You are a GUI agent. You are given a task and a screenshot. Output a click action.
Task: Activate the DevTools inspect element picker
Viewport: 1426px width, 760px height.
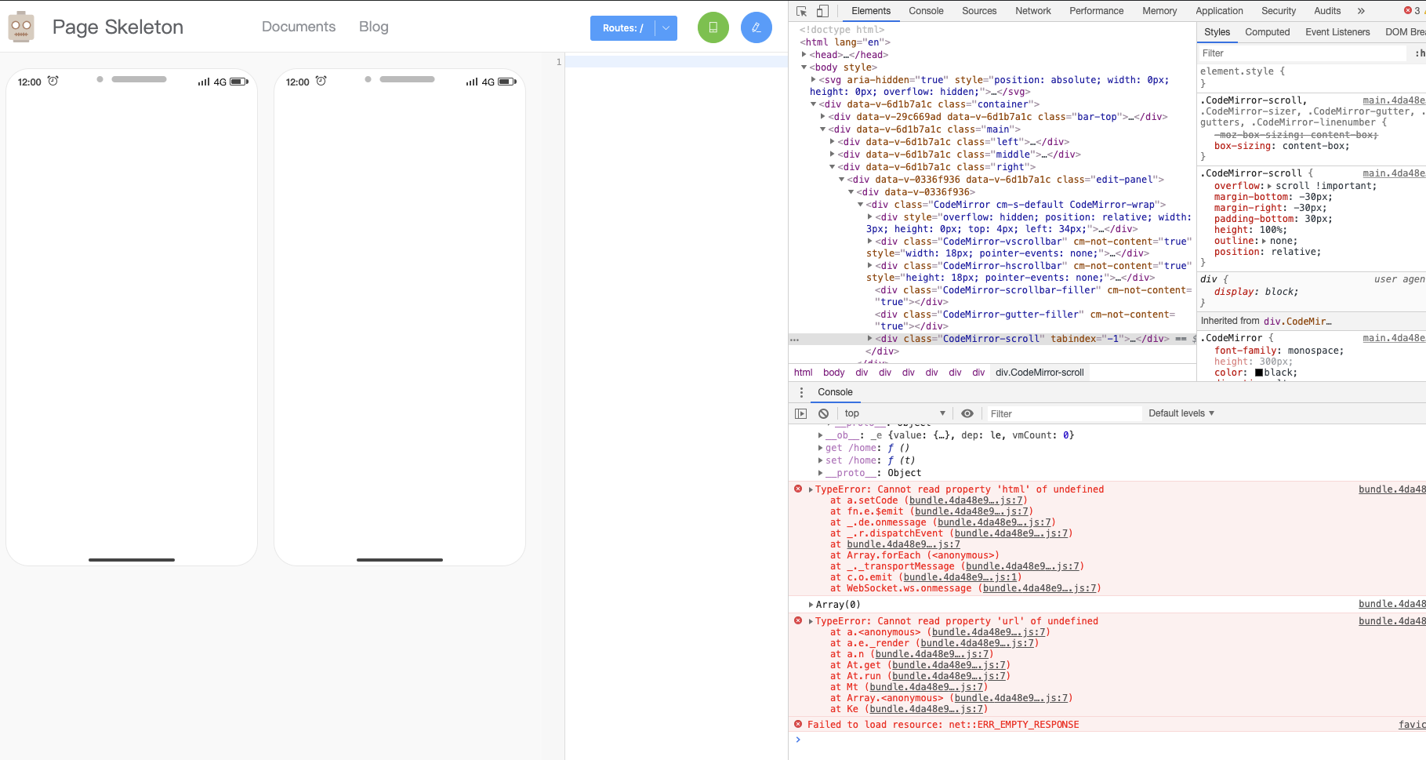pos(801,11)
